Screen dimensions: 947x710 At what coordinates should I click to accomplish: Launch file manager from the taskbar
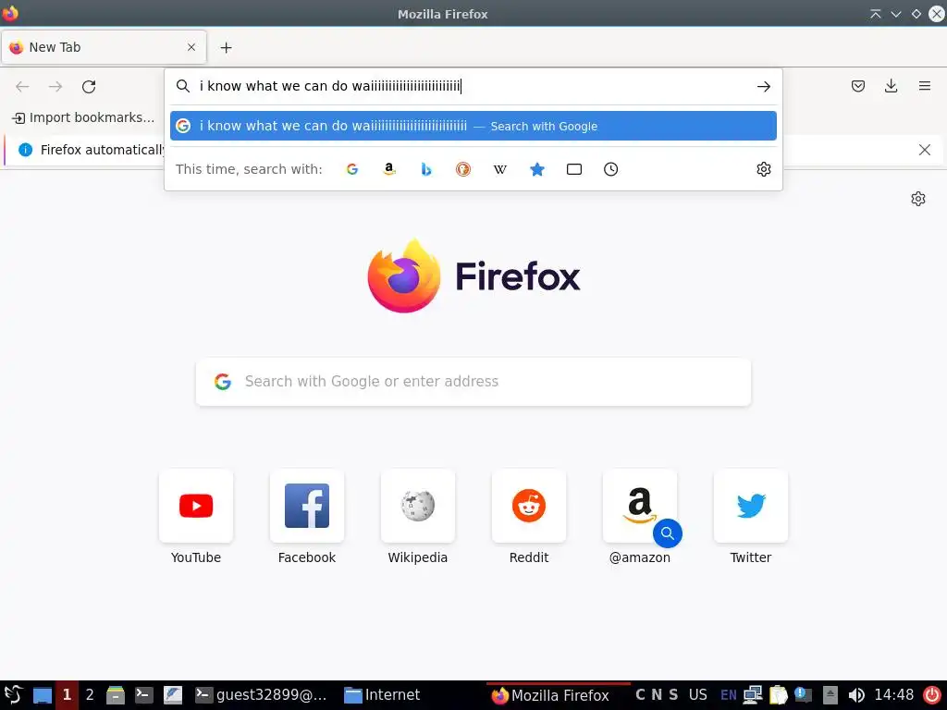pyautogui.click(x=116, y=695)
